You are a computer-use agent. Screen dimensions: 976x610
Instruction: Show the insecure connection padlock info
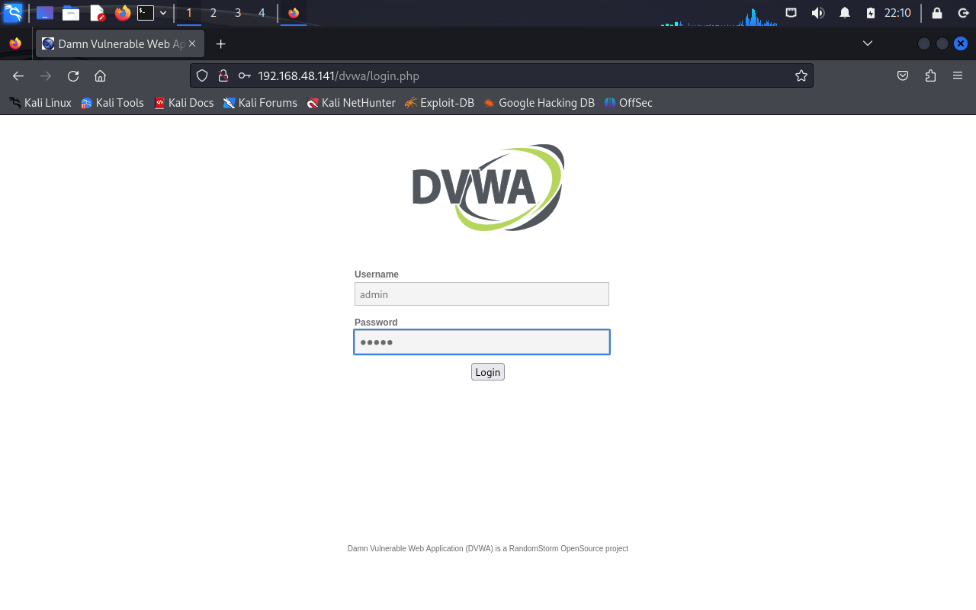[223, 75]
